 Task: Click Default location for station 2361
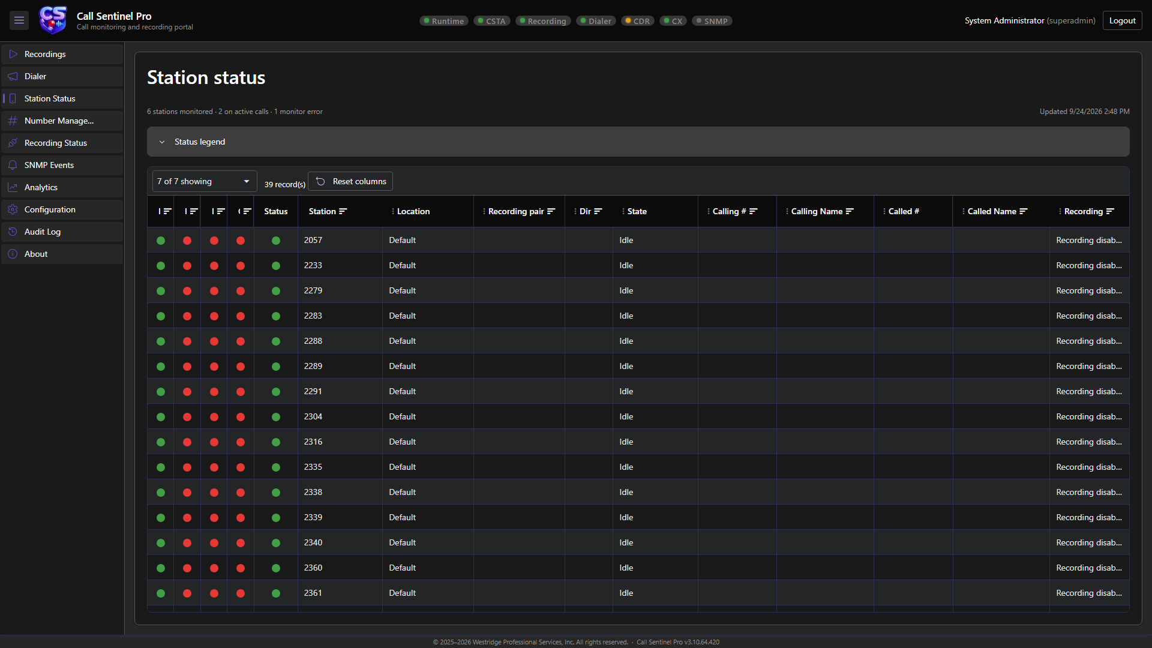pos(402,593)
